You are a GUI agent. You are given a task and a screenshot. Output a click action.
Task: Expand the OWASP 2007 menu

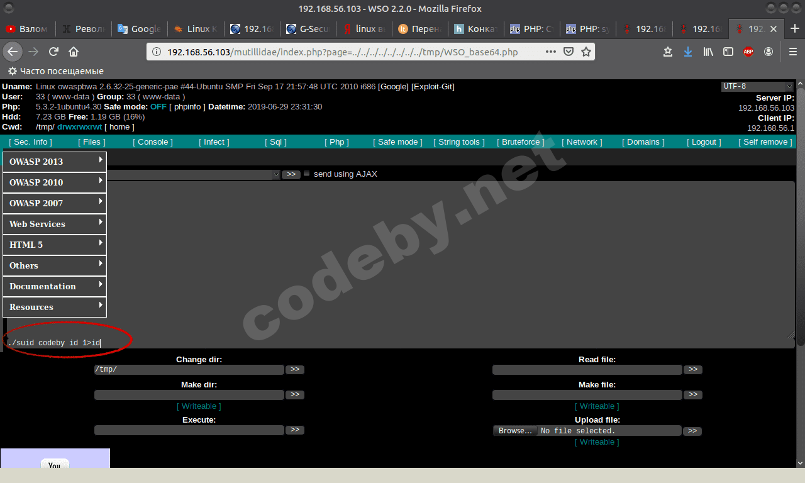click(55, 203)
